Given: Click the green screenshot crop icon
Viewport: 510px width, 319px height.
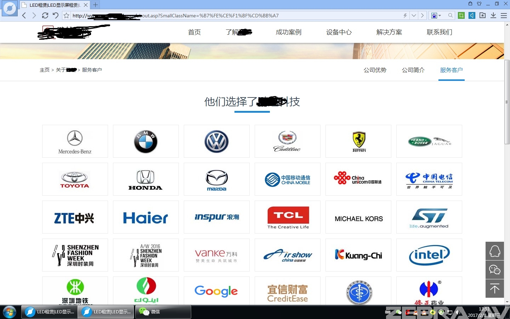Looking at the screenshot, I should coord(461,15).
